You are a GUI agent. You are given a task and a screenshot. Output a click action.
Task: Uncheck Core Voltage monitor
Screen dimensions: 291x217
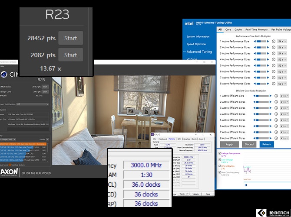[x=220, y=159]
